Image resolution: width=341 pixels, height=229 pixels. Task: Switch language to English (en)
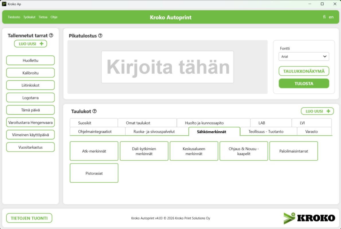[x=331, y=17]
